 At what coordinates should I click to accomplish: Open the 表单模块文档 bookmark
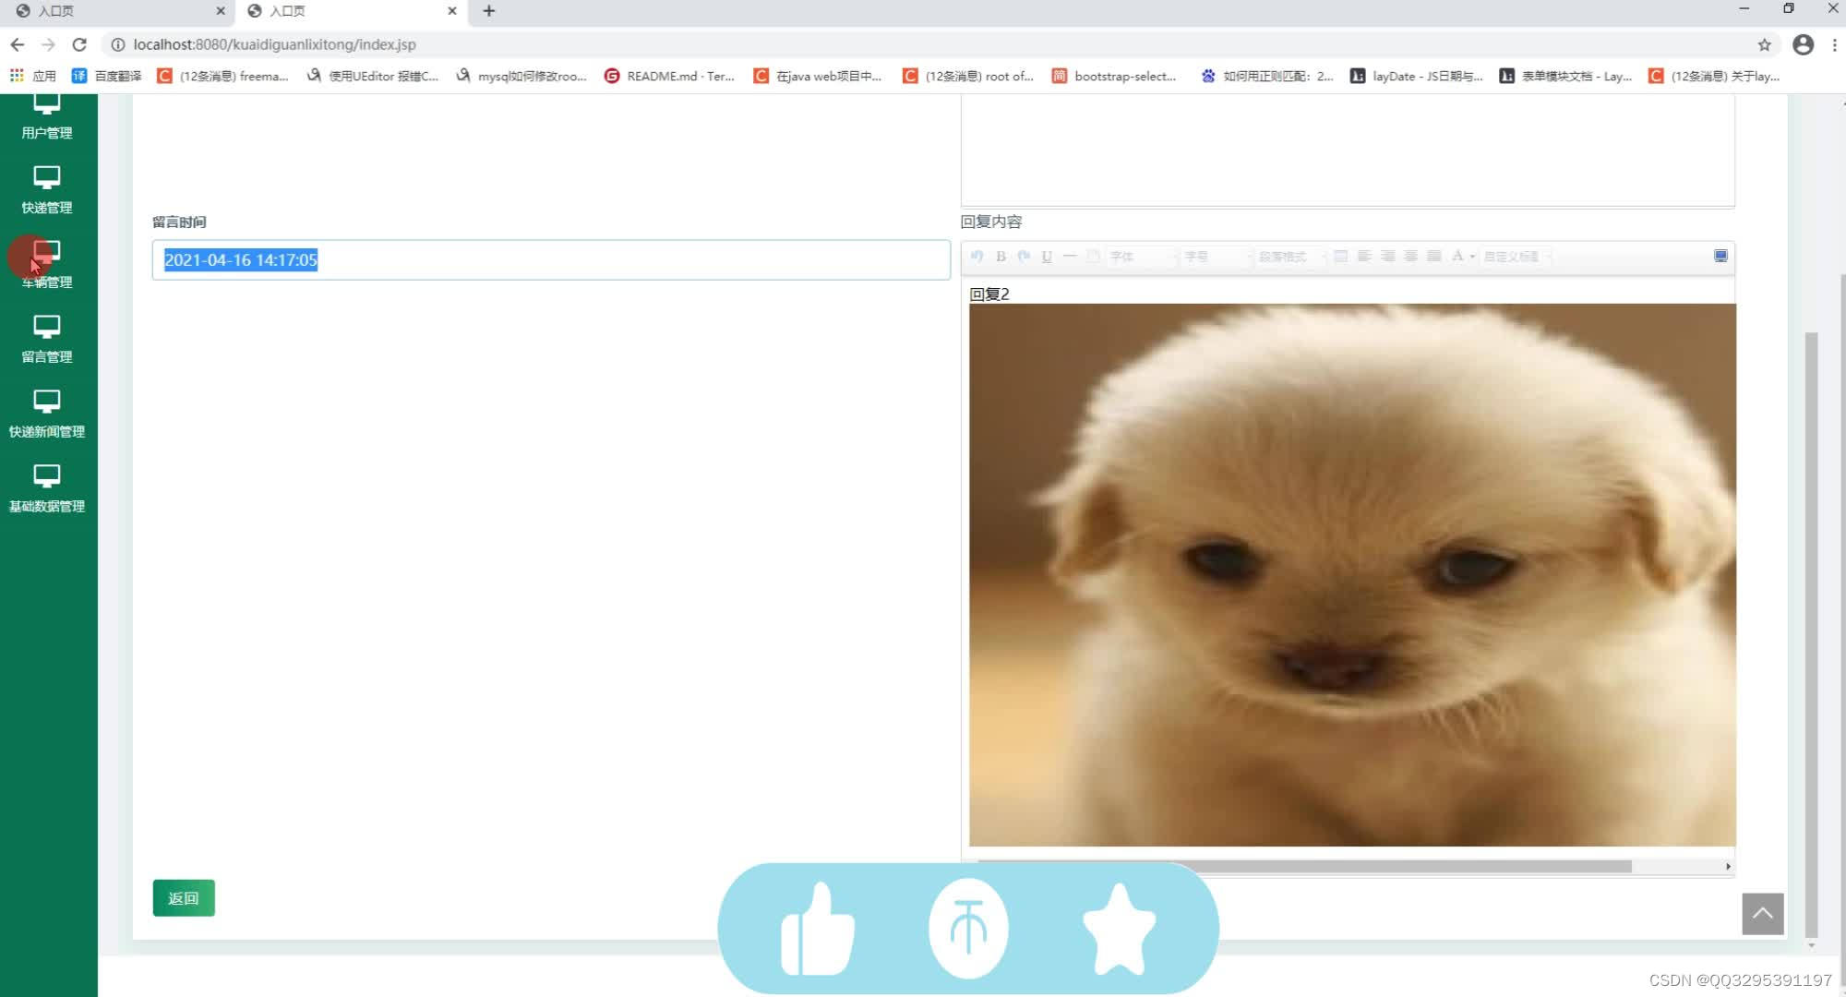(1566, 76)
